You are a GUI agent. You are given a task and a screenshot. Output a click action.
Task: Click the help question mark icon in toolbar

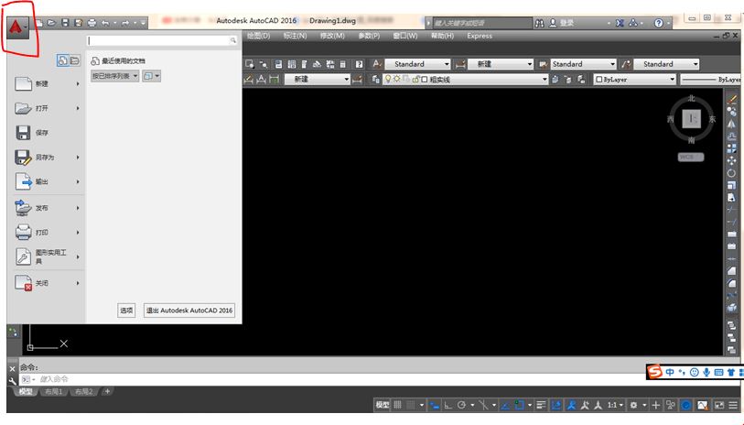coord(658,22)
